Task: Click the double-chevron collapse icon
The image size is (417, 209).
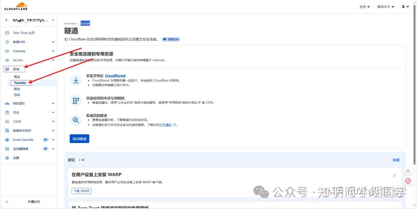Action: tap(7, 202)
